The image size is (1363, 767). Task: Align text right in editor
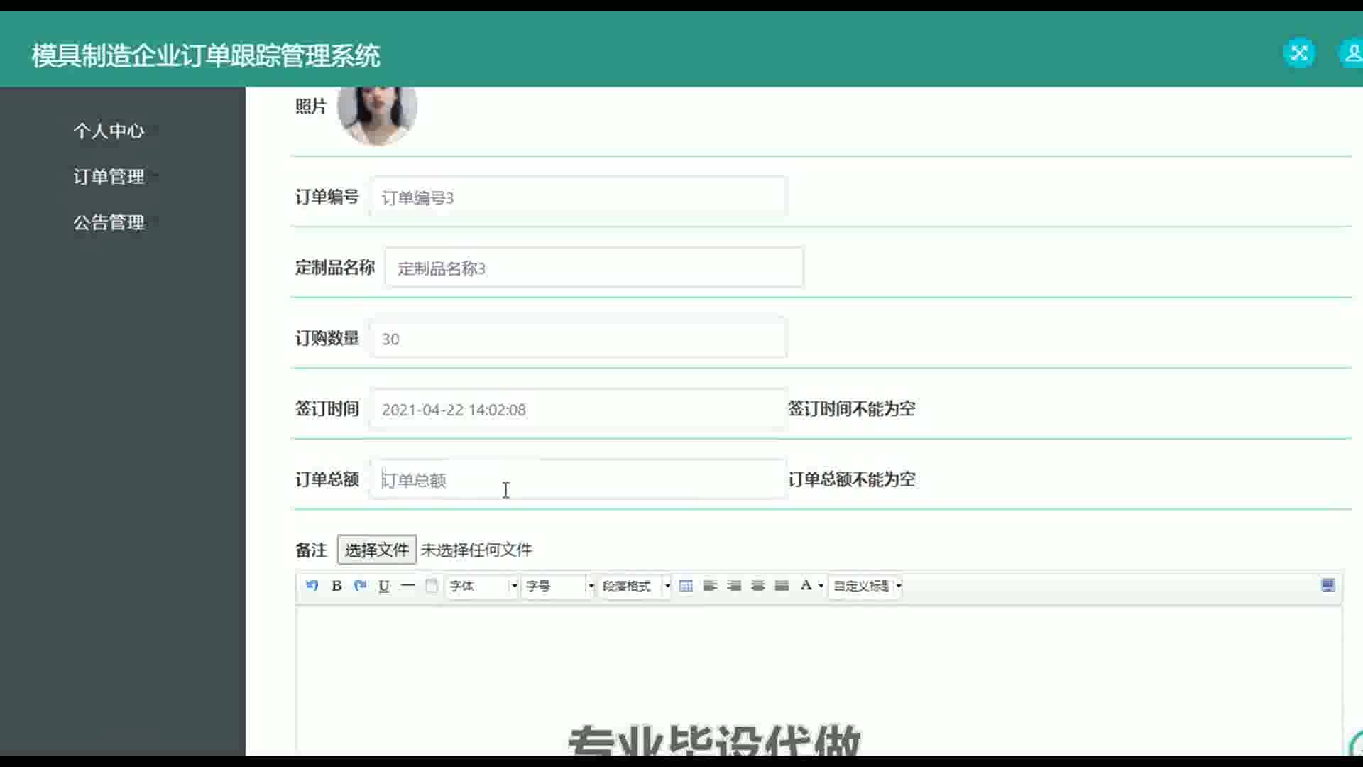pyautogui.click(x=734, y=586)
